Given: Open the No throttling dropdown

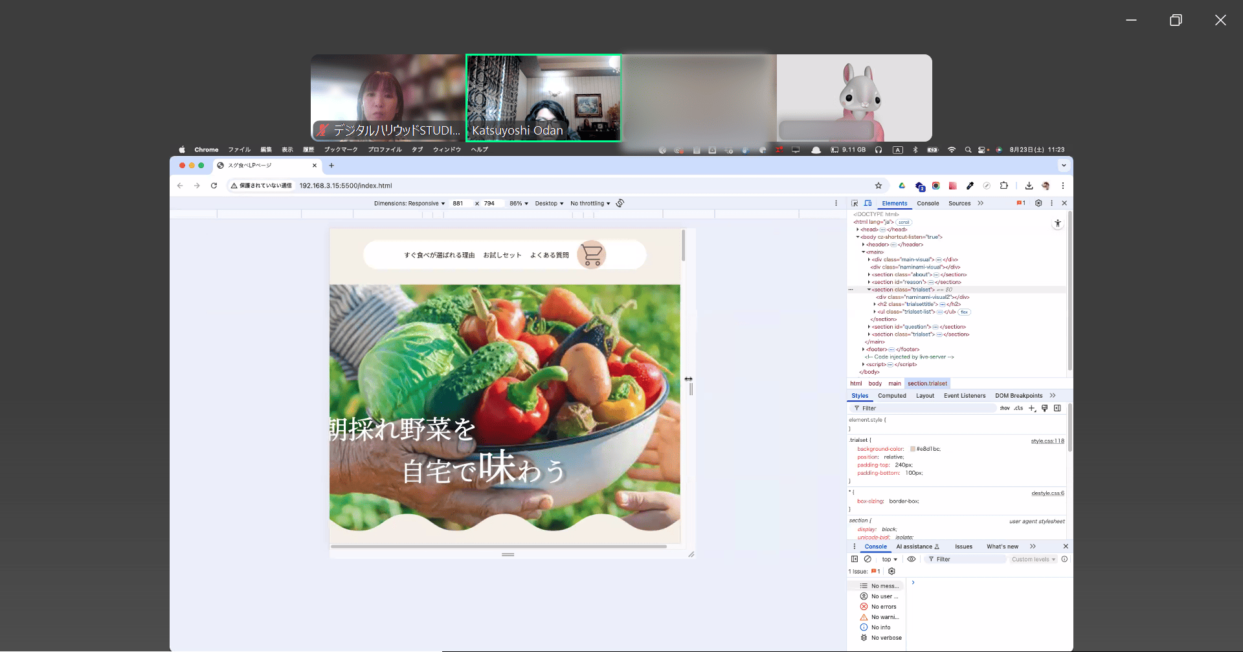Looking at the screenshot, I should pyautogui.click(x=590, y=203).
